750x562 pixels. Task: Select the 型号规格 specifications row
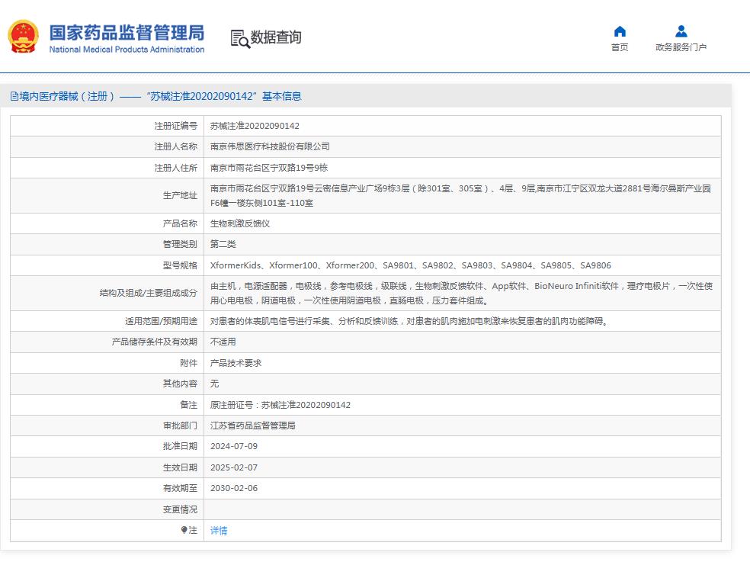[x=381, y=265]
